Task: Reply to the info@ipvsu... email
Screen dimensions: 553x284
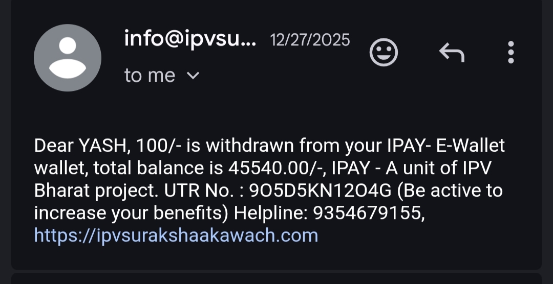Action: click(x=452, y=53)
